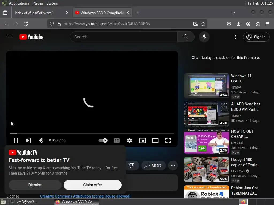Switch to Index of /files/Software/ tab
Screen dimensions: 274x205
41,13
